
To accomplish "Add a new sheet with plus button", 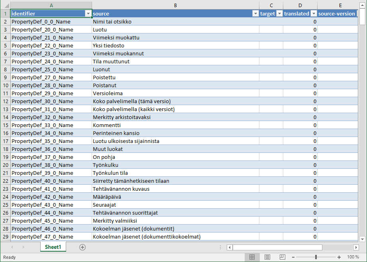I will tap(82, 247).
